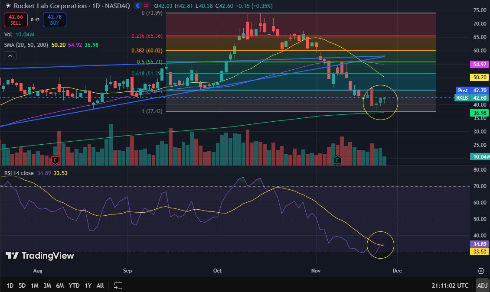Open the earnings marker E in November
The image size is (490, 292).
click(x=337, y=160)
